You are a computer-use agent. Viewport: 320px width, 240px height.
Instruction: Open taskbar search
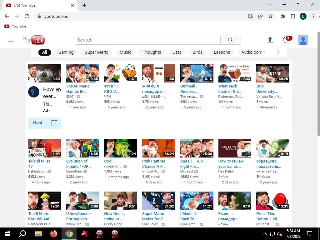tap(22, 234)
